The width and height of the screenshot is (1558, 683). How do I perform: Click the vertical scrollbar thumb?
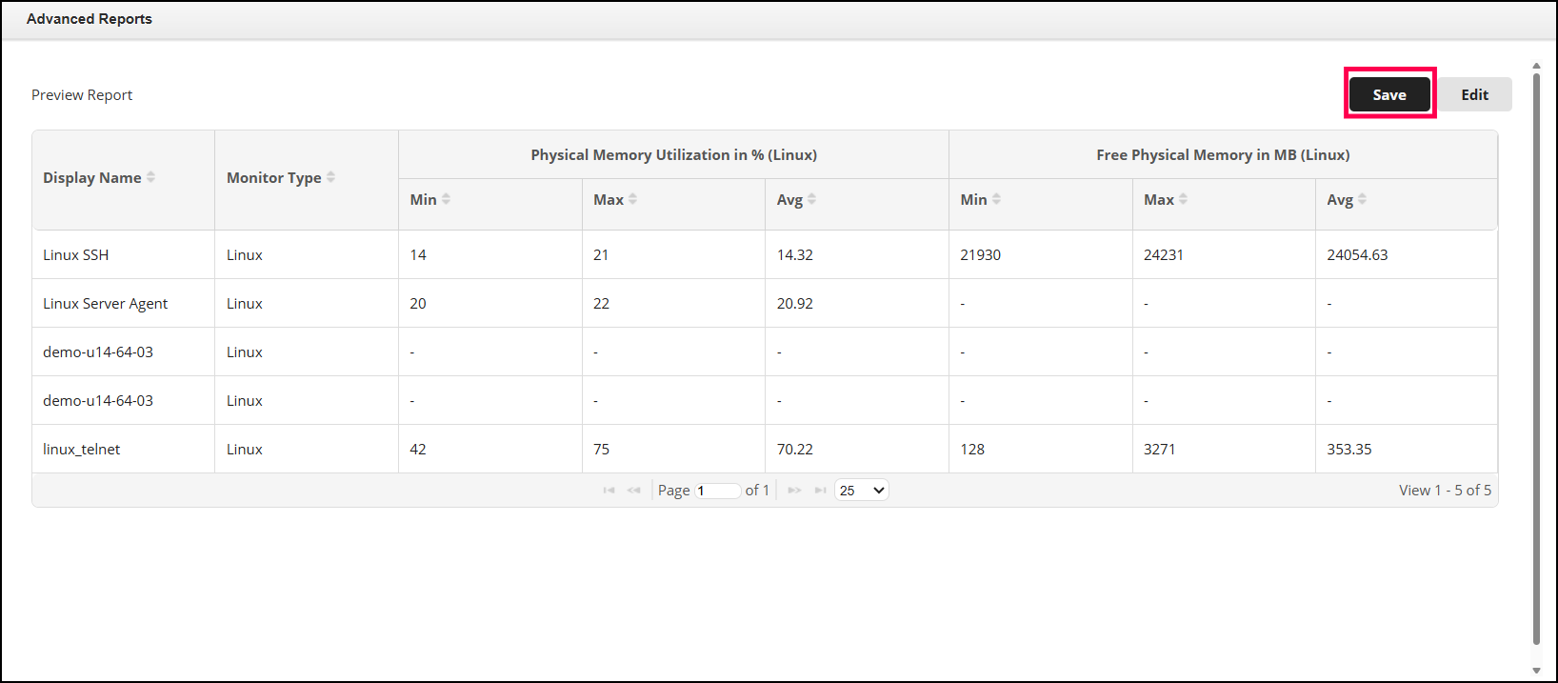[x=1536, y=359]
